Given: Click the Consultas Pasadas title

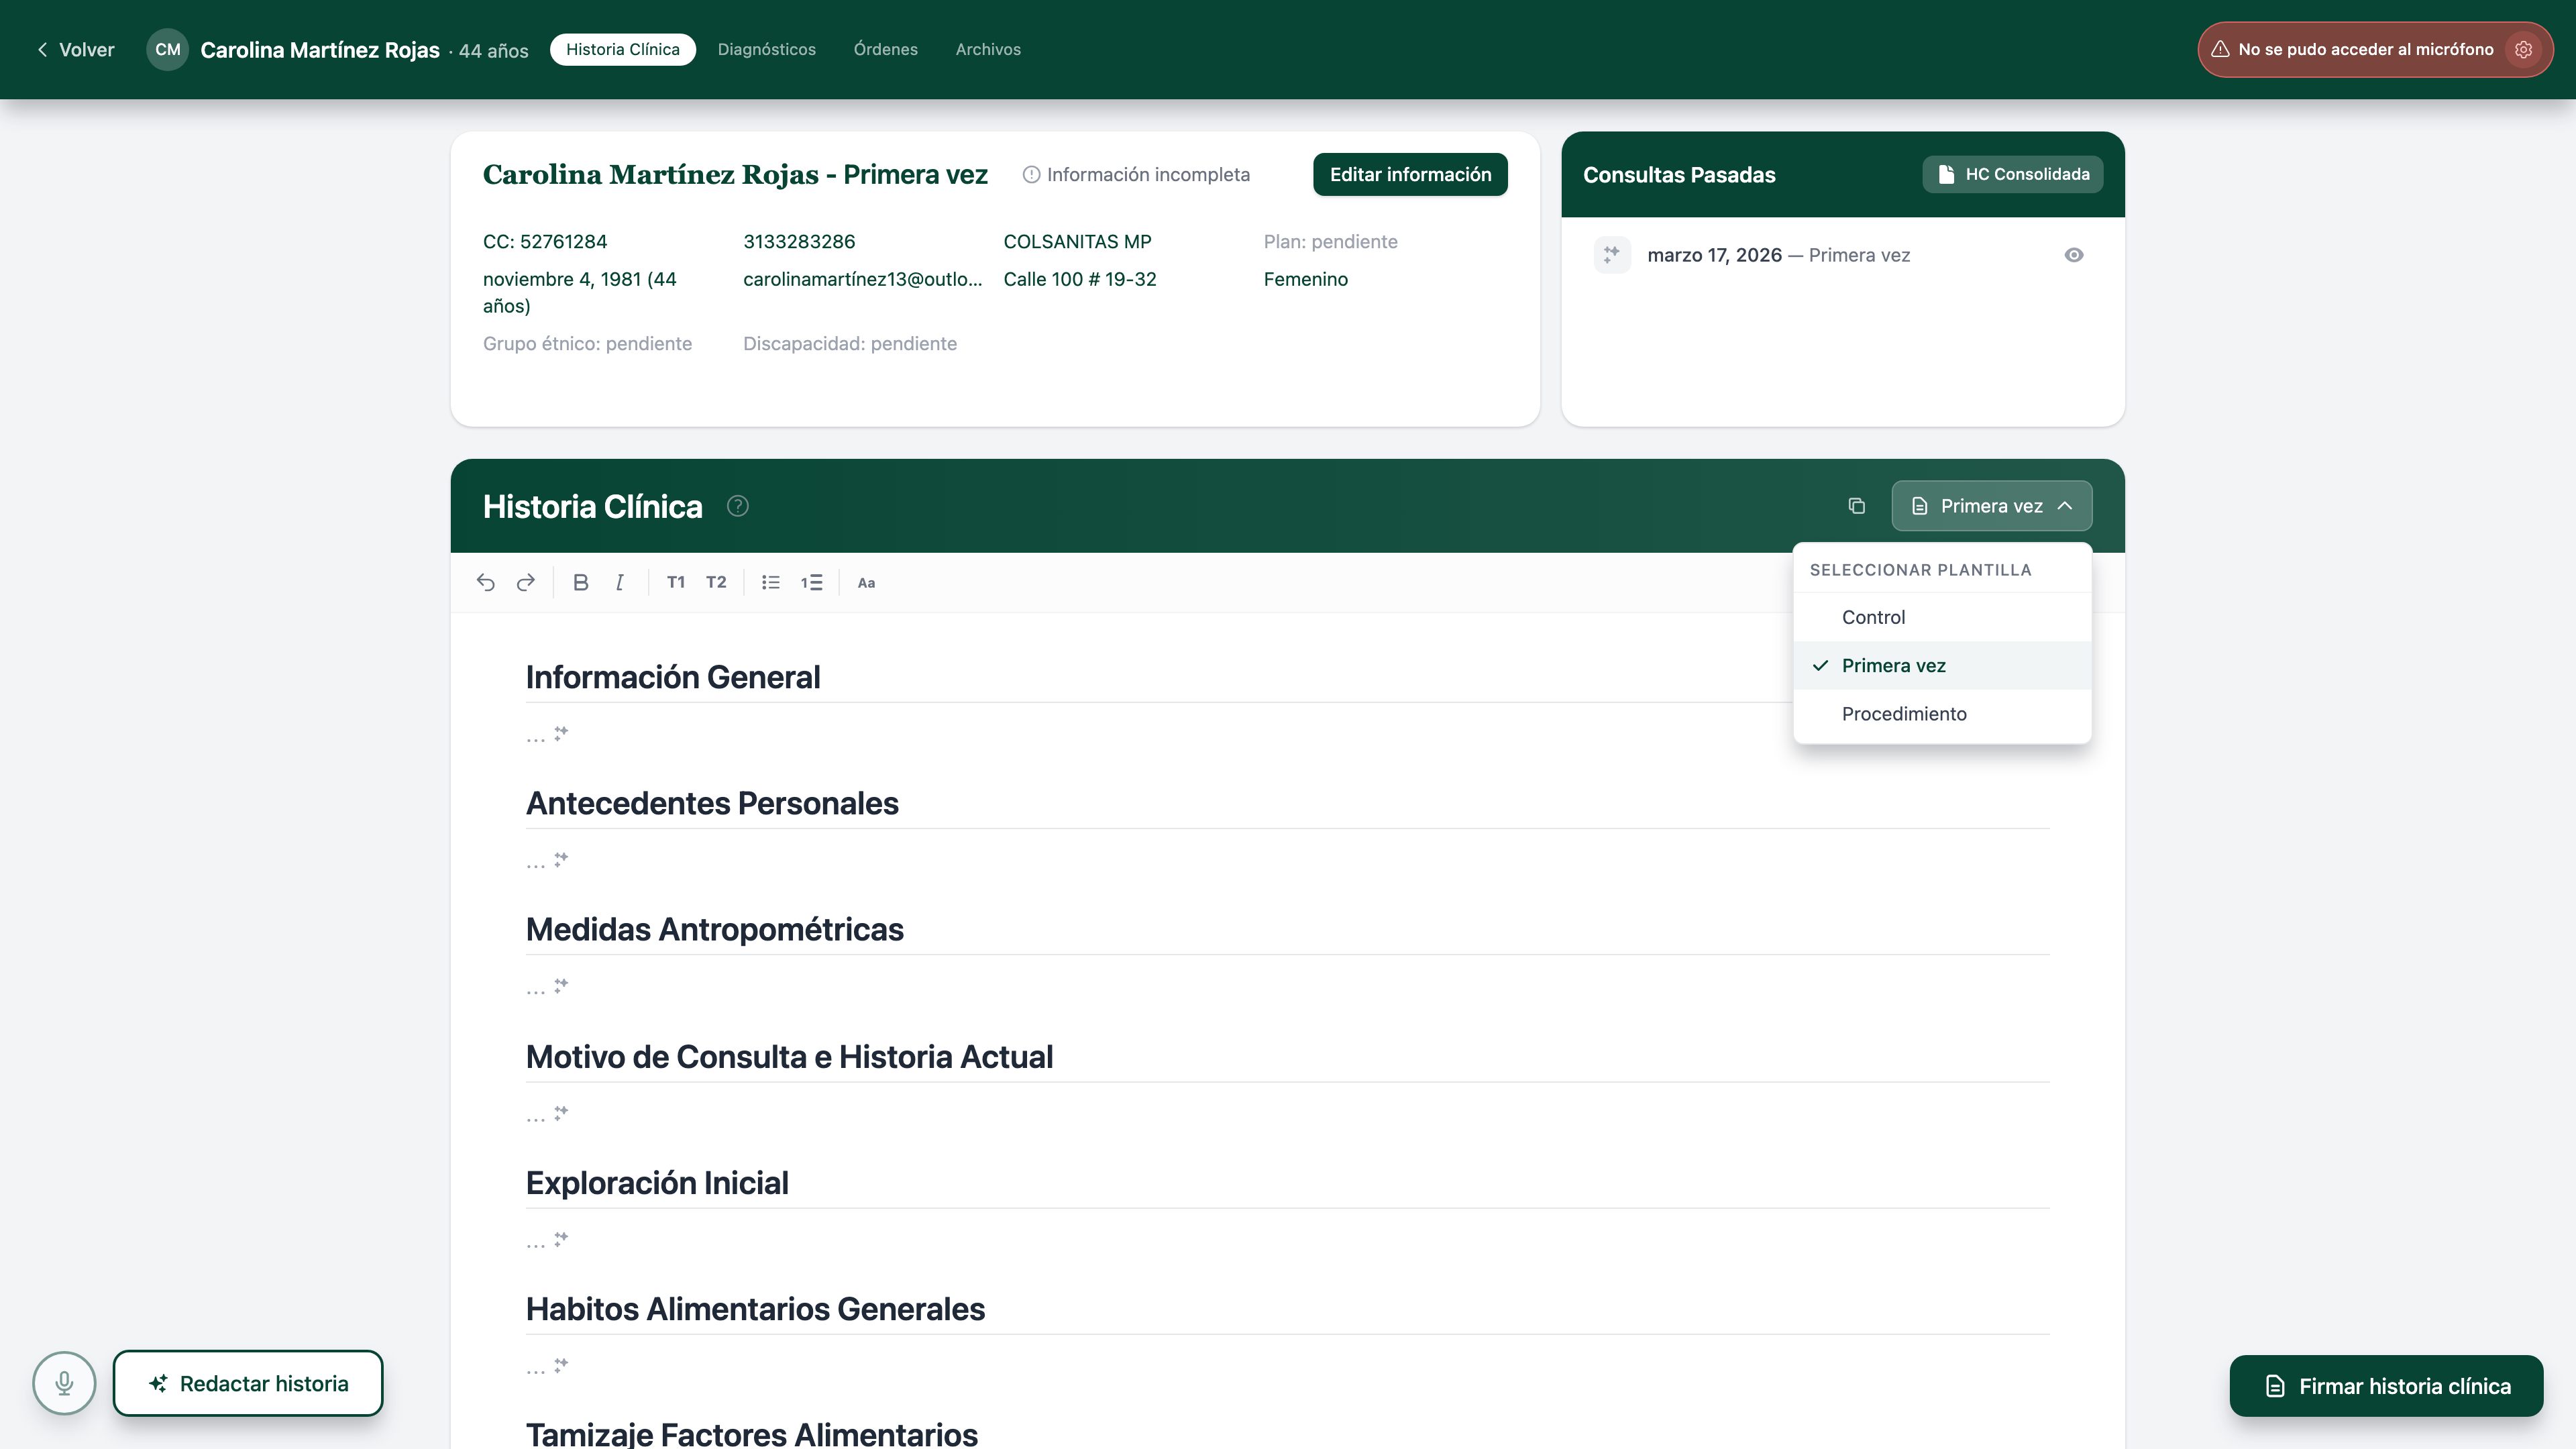Looking at the screenshot, I should click(x=1679, y=174).
